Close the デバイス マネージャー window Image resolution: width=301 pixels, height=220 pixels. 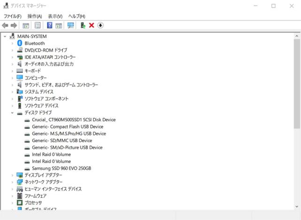coord(292,6)
